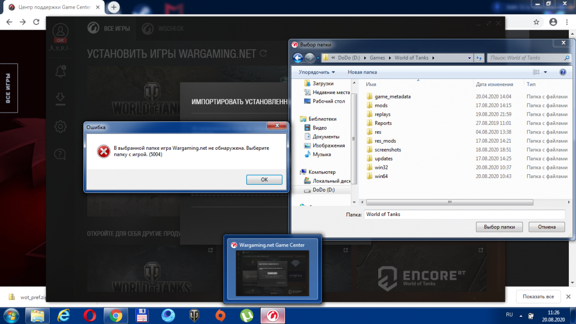
Task: Open the Windows Start button
Action: point(11,315)
